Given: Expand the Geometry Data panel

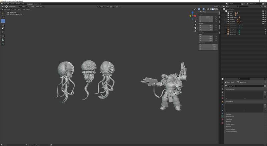Looking at the screenshot, I should pyautogui.click(x=231, y=129).
